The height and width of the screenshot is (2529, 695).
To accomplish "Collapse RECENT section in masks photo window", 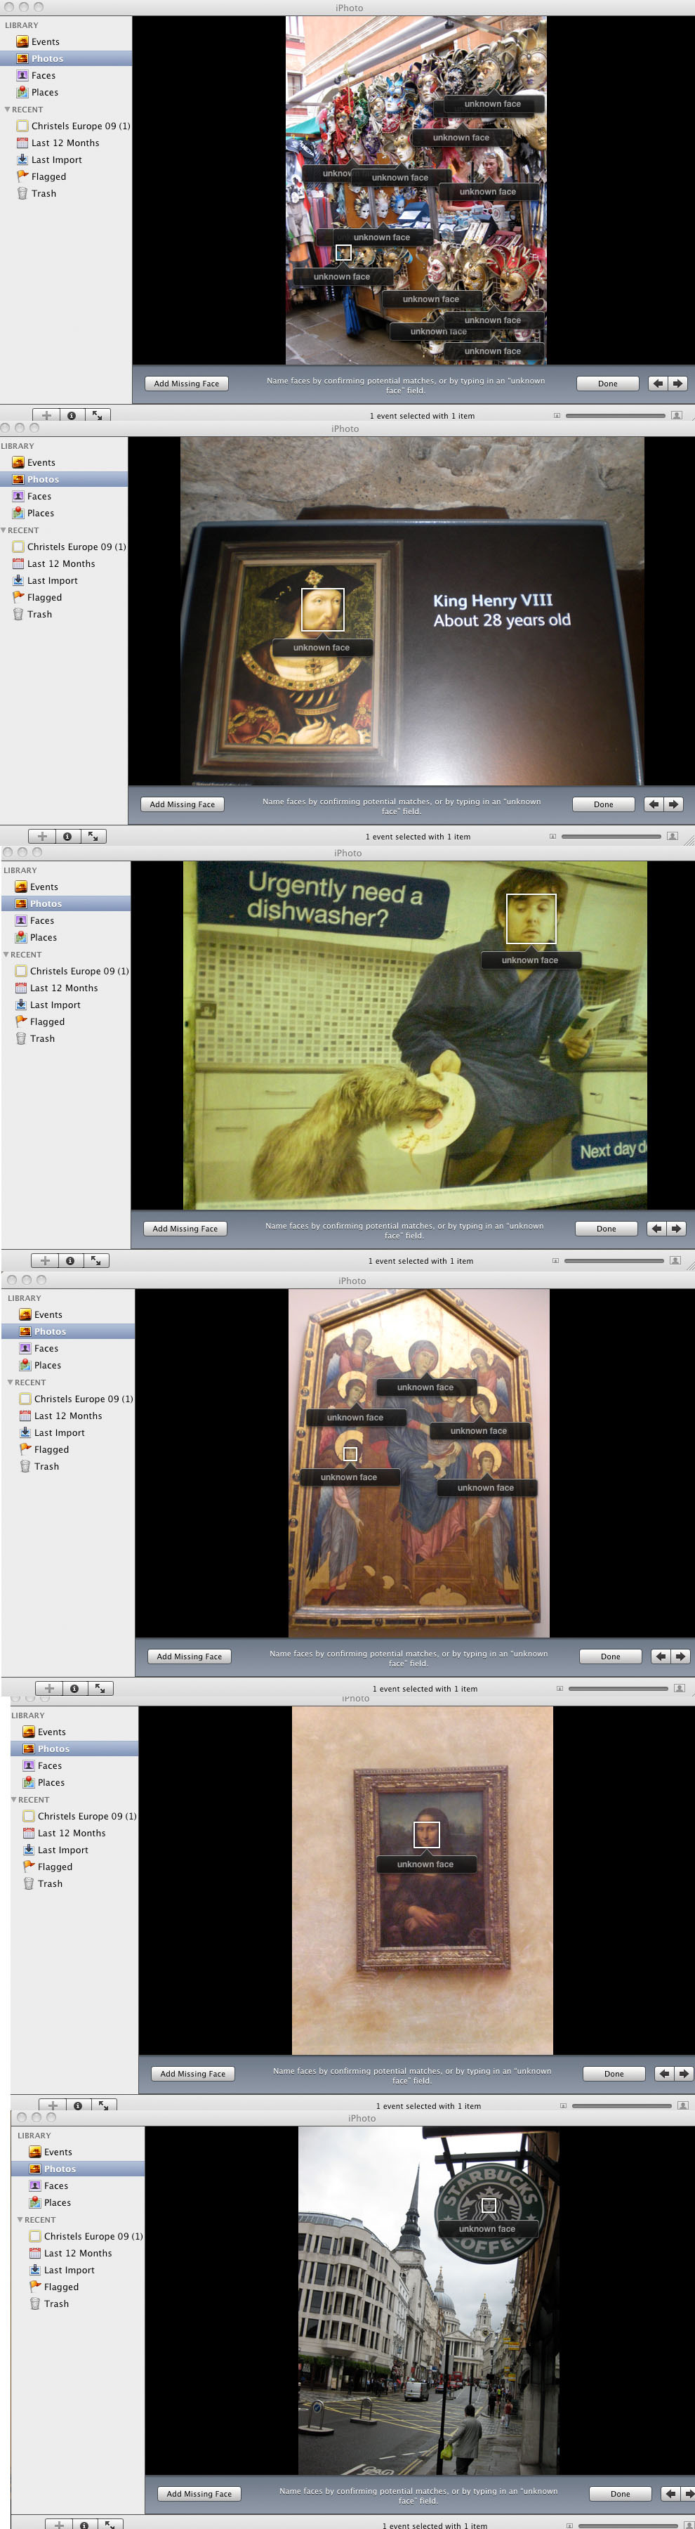I will pos(8,109).
